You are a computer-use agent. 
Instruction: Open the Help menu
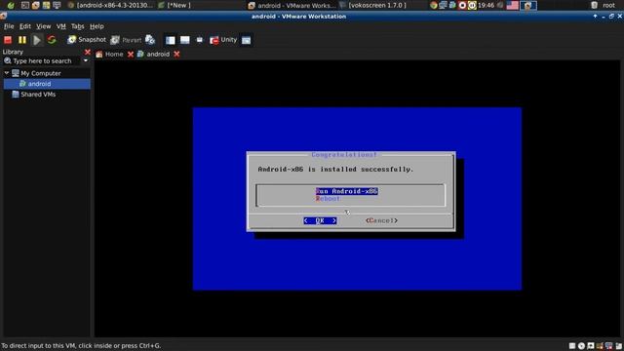pyautogui.click(x=97, y=26)
